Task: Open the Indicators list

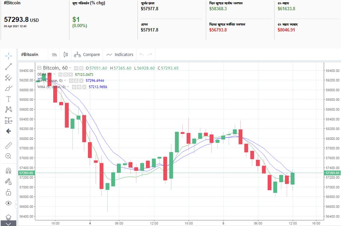Action: pos(120,55)
